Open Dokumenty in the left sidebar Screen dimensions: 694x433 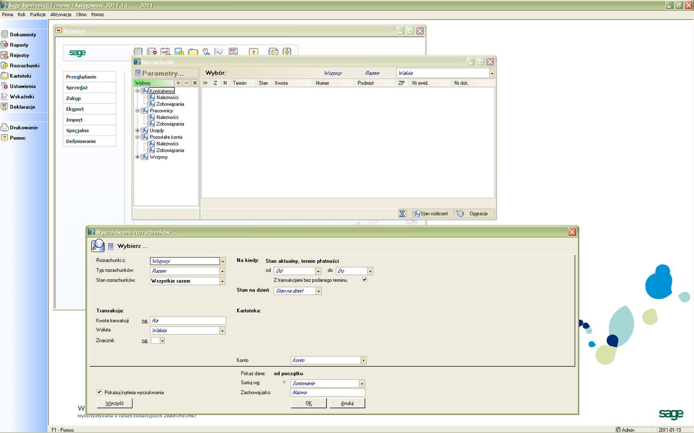click(19, 34)
